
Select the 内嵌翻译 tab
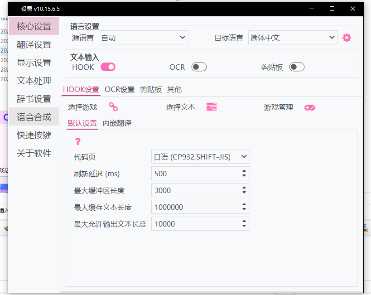[x=117, y=123]
